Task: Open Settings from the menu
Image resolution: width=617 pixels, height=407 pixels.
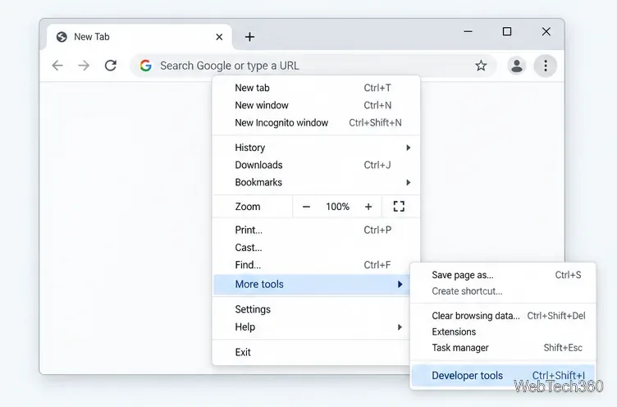Action: 312,309
